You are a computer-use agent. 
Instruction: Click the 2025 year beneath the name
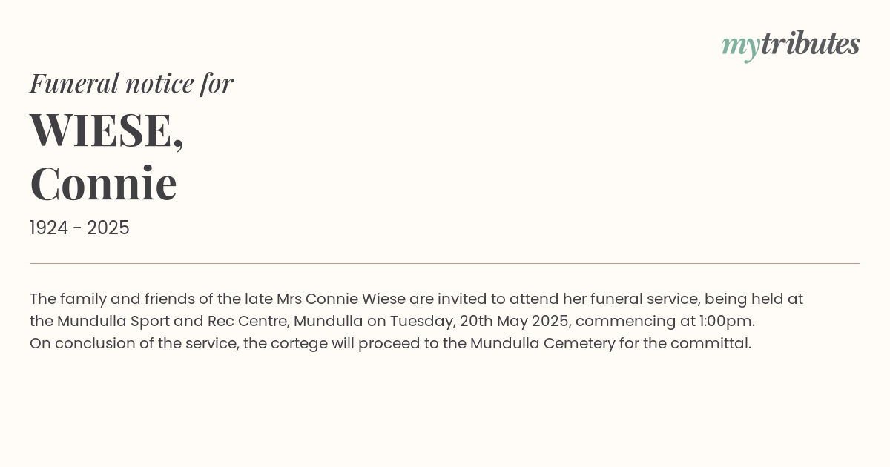pyautogui.click(x=108, y=228)
